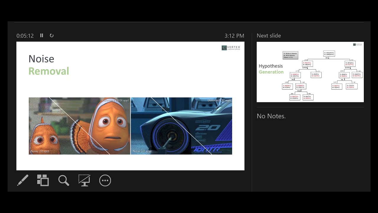Click the 'Denoised (32 spp)' caption

pos(219,101)
